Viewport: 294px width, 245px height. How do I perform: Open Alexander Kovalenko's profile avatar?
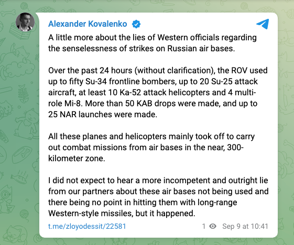[x=25, y=22]
